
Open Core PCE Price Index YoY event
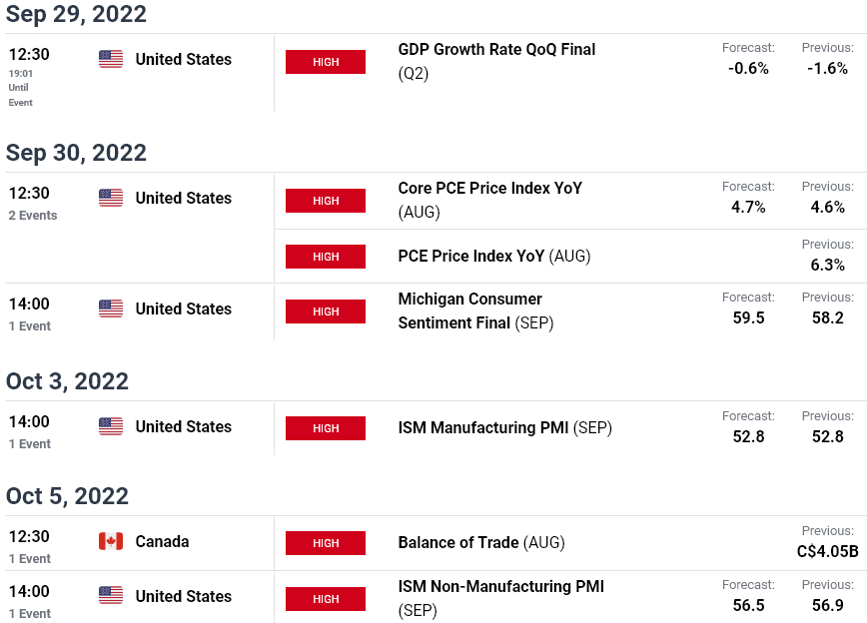(x=489, y=200)
